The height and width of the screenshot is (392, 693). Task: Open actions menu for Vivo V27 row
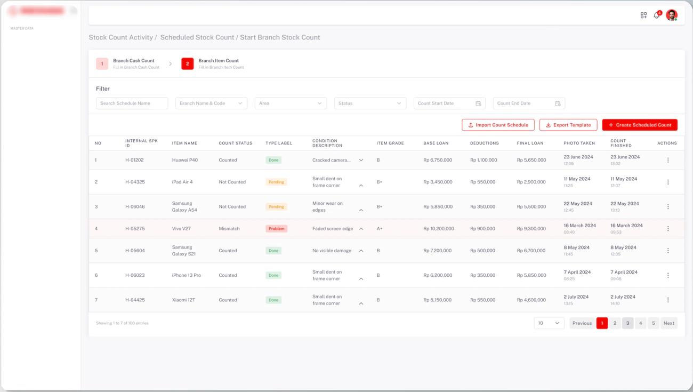coord(668,228)
